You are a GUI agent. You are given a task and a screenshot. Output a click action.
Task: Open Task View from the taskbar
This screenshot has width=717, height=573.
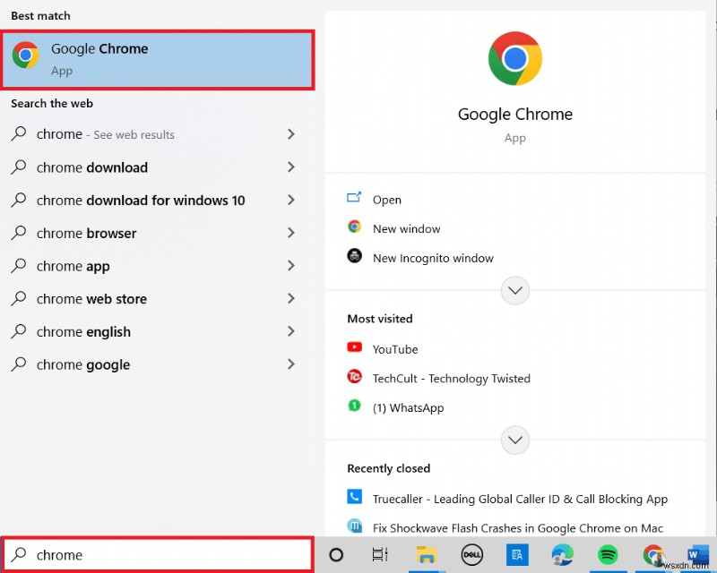tap(380, 555)
